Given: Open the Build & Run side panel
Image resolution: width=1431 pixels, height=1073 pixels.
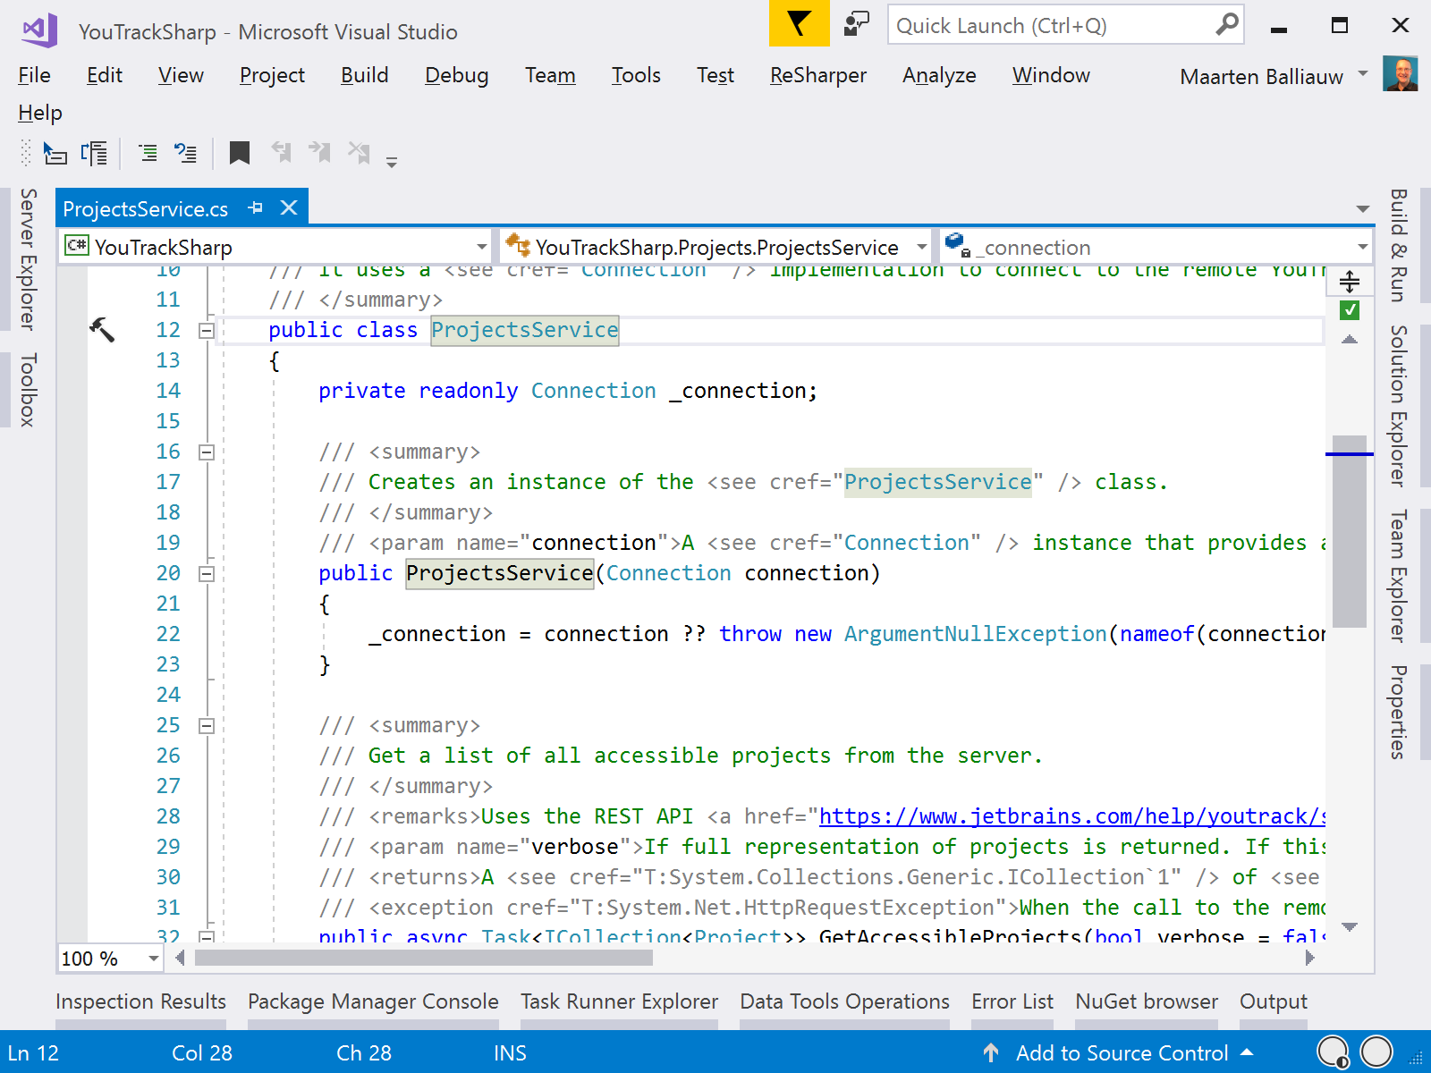Looking at the screenshot, I should [x=1398, y=245].
